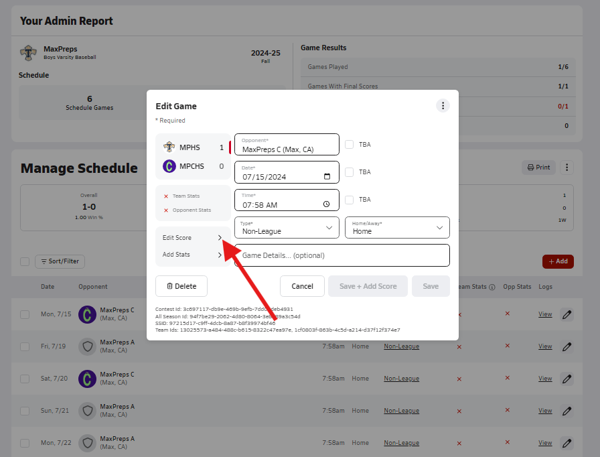
Task: Click the Save button in Edit Game
Action: [431, 286]
